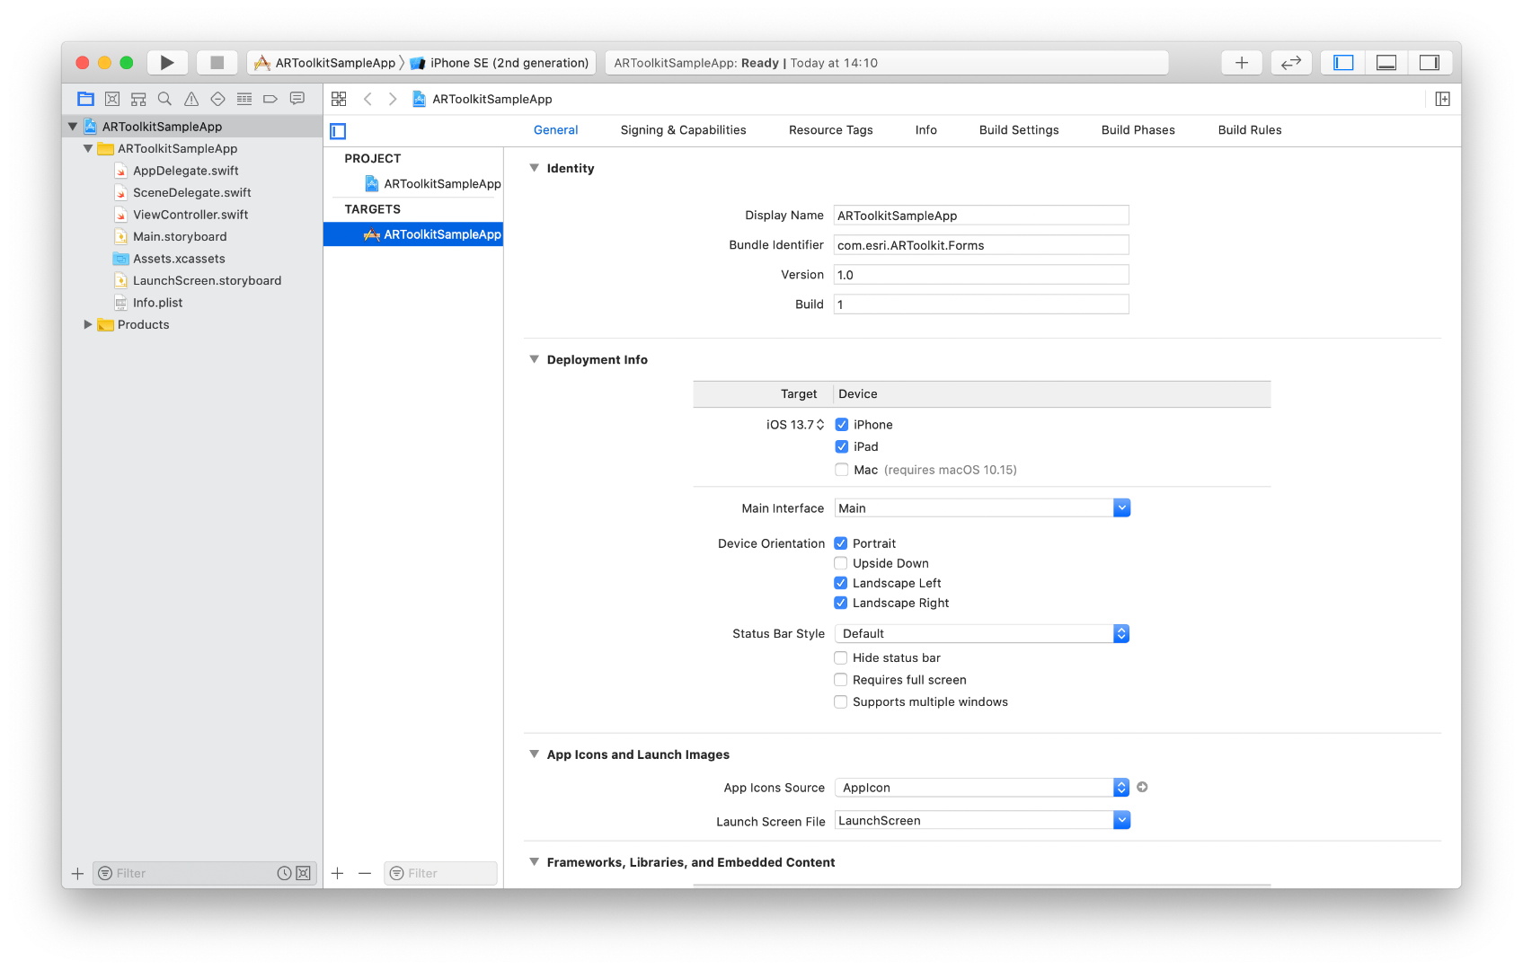Run the app with the Play button
This screenshot has width=1523, height=970.
pyautogui.click(x=167, y=63)
